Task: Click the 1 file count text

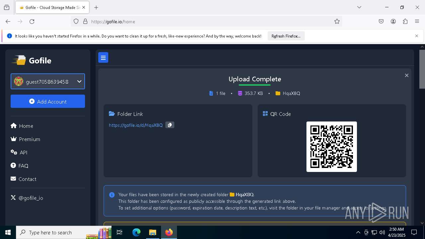Action: click(220, 93)
